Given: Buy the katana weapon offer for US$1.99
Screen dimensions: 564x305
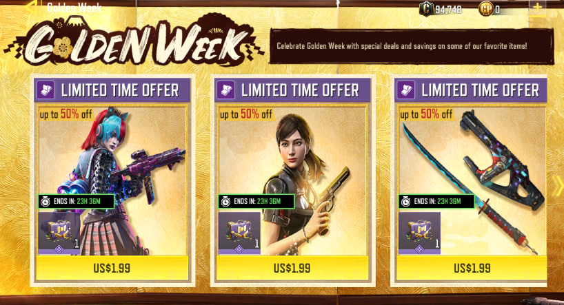Looking at the screenshot, I should click(x=472, y=268).
